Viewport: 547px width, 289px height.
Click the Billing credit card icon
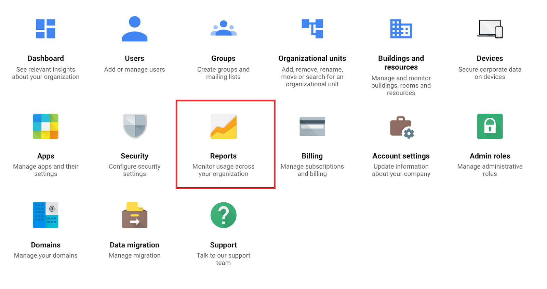312,127
